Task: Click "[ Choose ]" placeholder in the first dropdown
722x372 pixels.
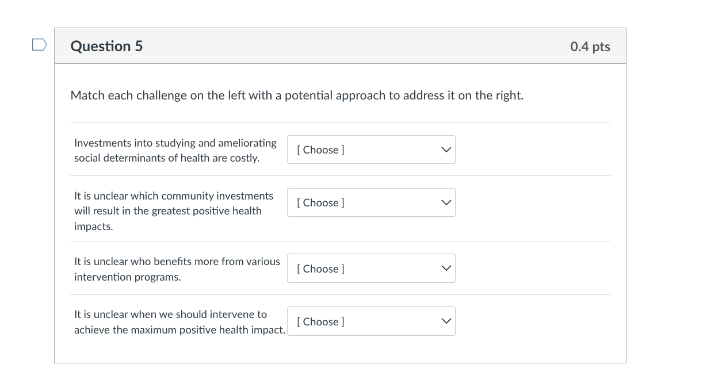Action: [x=320, y=149]
